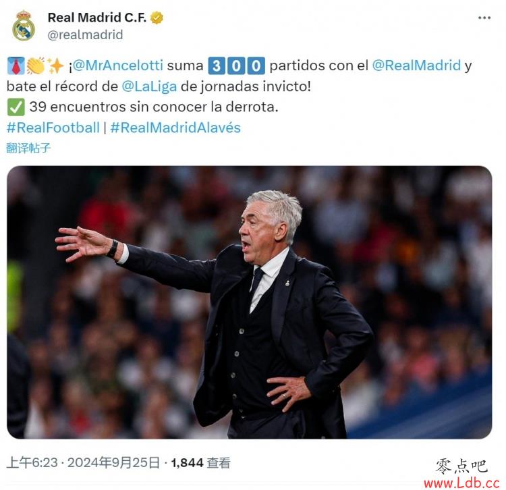
Task: Open the @RealMadrid mention in the tweet text
Action: (x=416, y=65)
